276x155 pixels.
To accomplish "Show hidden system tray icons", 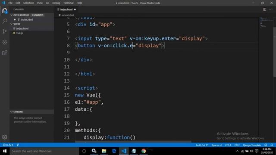I will (237, 151).
